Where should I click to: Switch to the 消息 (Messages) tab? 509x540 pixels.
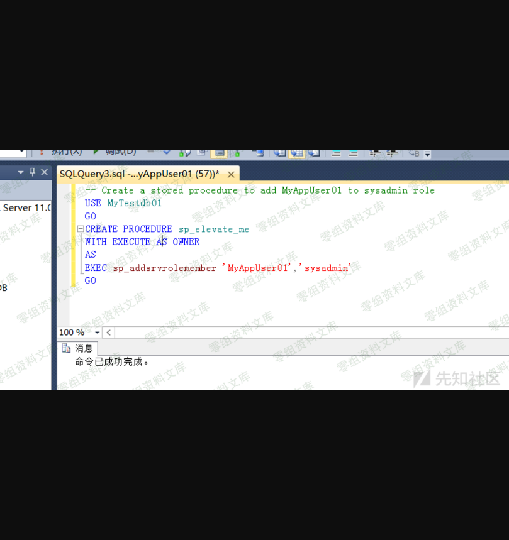coord(78,348)
